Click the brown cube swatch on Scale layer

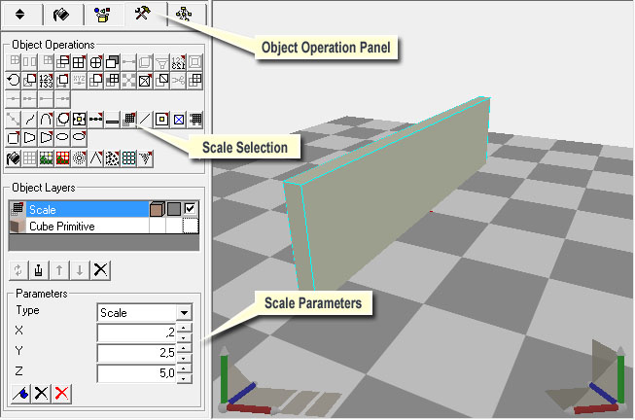coord(156,209)
